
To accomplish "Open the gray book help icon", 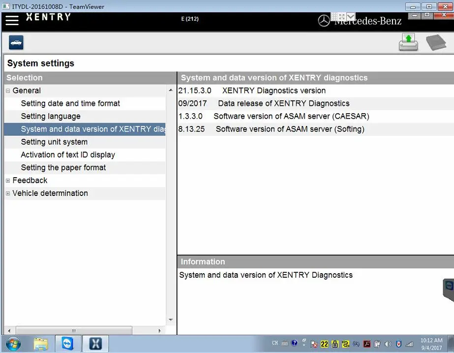I will [436, 42].
